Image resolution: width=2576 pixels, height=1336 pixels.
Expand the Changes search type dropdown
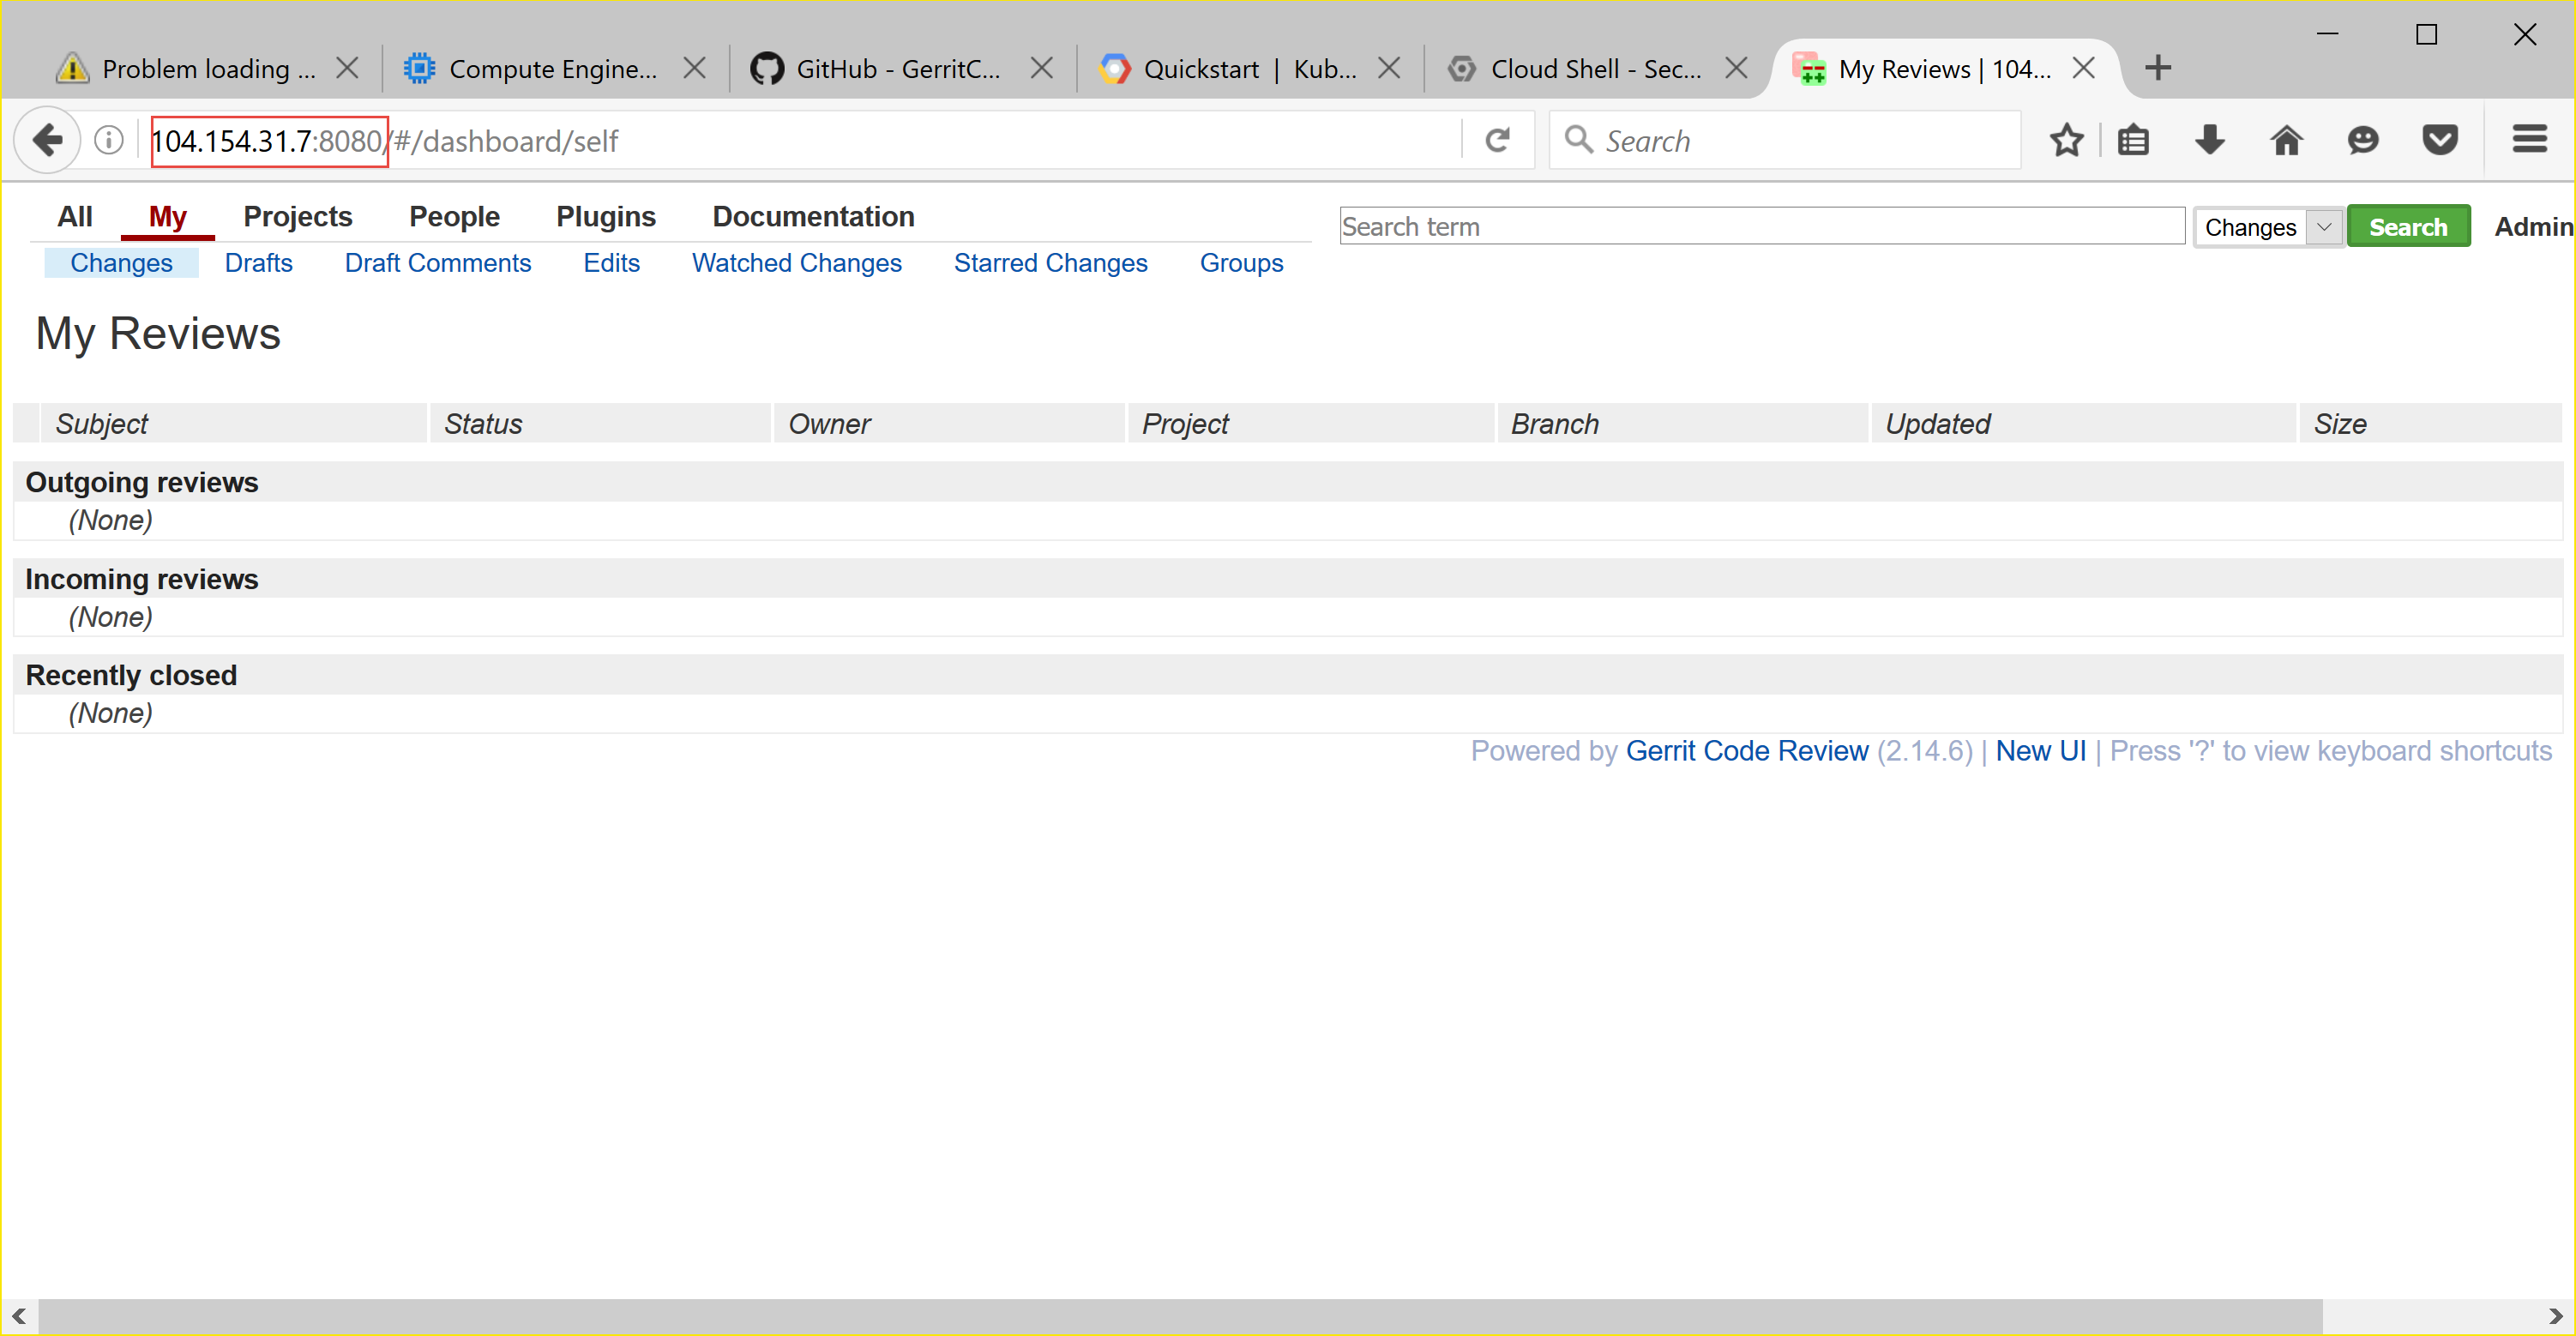coord(2268,227)
